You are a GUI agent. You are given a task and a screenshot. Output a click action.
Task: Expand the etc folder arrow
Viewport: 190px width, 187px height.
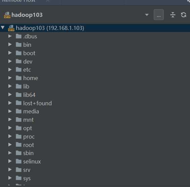coord(10,69)
